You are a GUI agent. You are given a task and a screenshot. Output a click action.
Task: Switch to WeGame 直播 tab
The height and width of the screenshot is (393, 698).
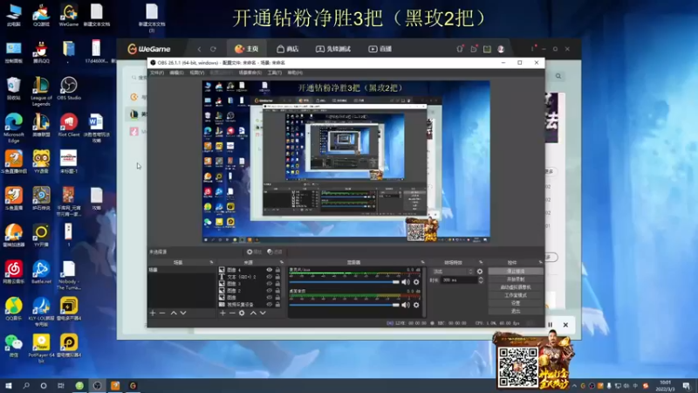pyautogui.click(x=380, y=49)
